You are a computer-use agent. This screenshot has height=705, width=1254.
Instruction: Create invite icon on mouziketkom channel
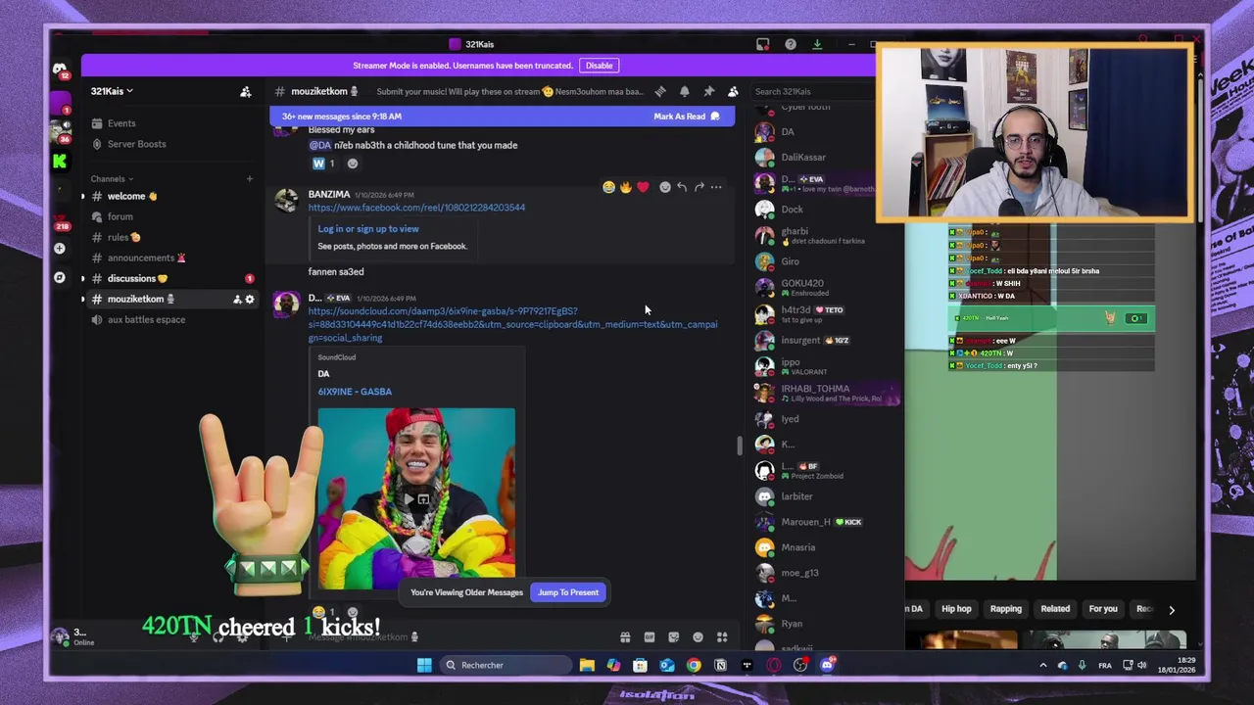[x=237, y=299]
